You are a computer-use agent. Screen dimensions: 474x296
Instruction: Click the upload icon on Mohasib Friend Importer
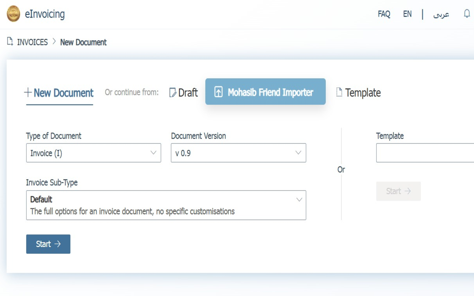pos(219,92)
